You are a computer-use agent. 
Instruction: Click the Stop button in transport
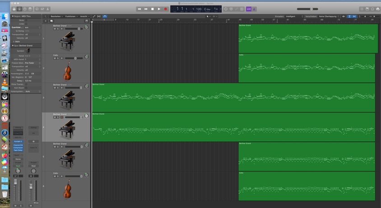[153, 9]
